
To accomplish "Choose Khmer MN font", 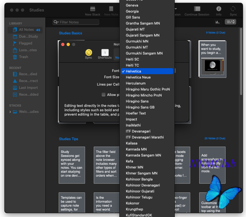I will [147, 167].
